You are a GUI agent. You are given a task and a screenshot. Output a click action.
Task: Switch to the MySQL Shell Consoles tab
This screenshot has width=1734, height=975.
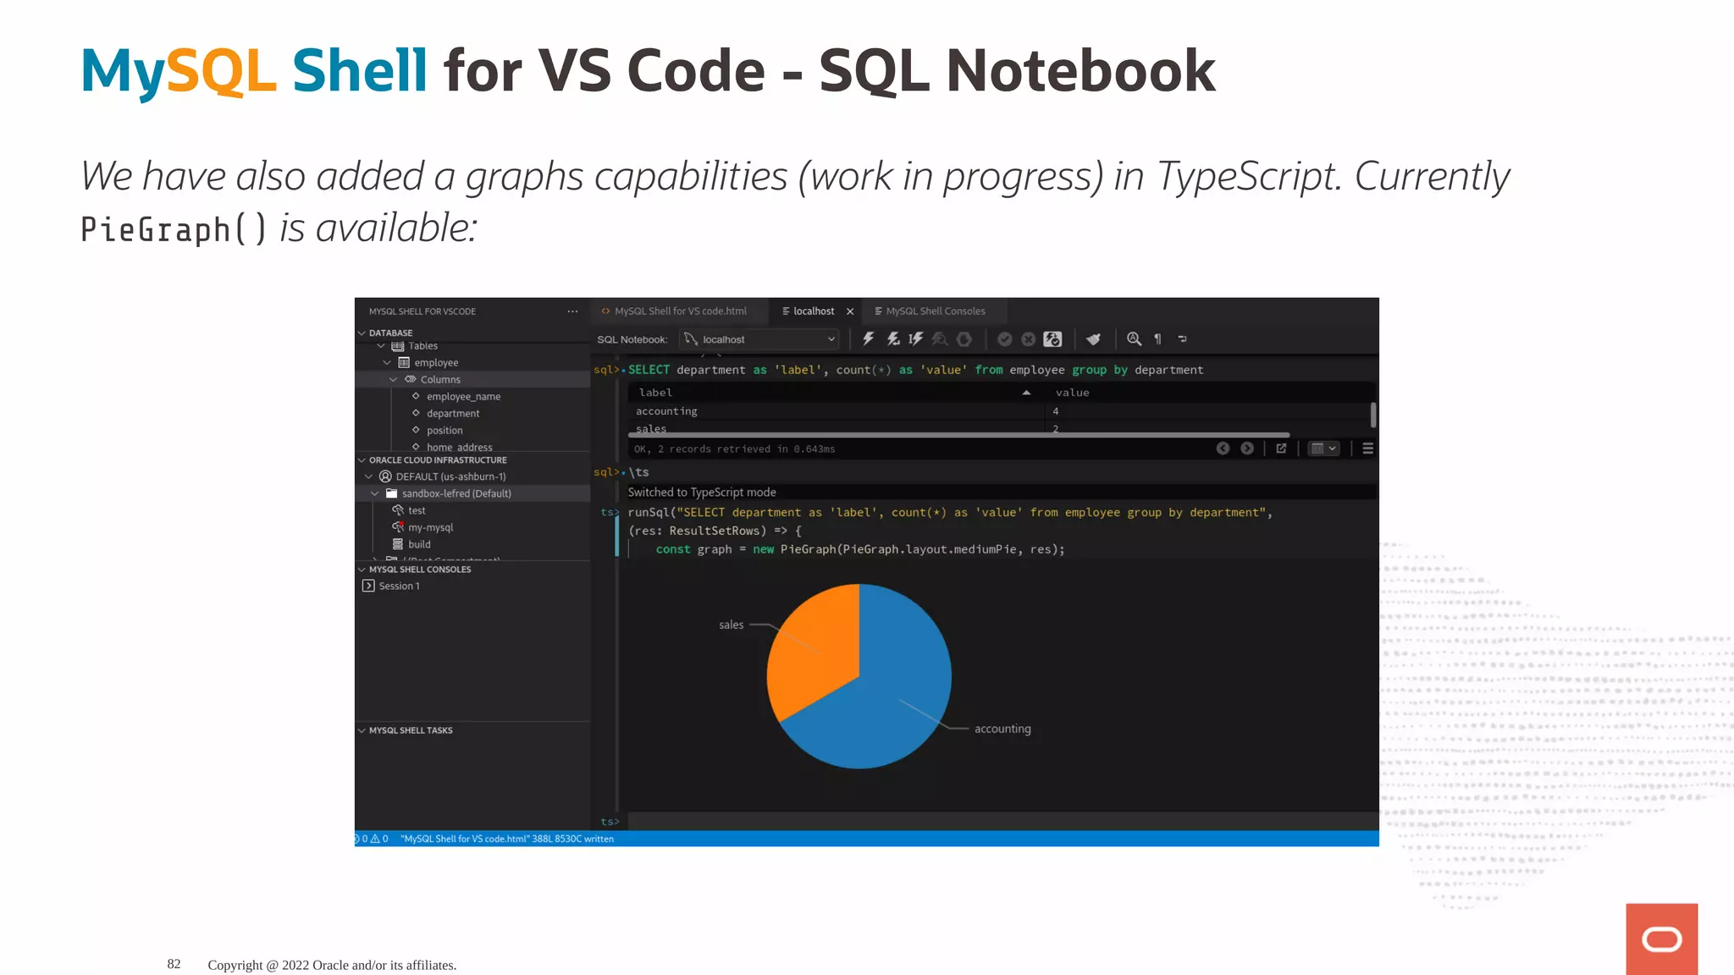(x=930, y=311)
